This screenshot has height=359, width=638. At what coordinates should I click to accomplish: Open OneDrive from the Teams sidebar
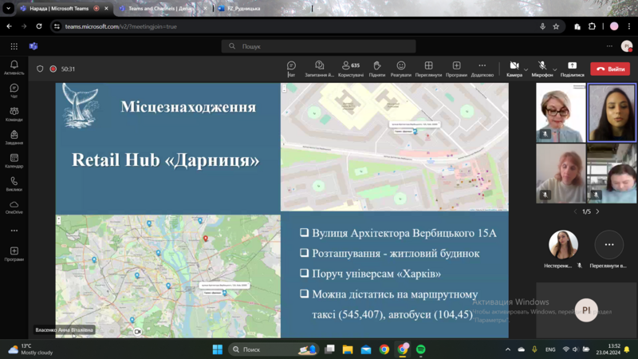click(x=14, y=207)
